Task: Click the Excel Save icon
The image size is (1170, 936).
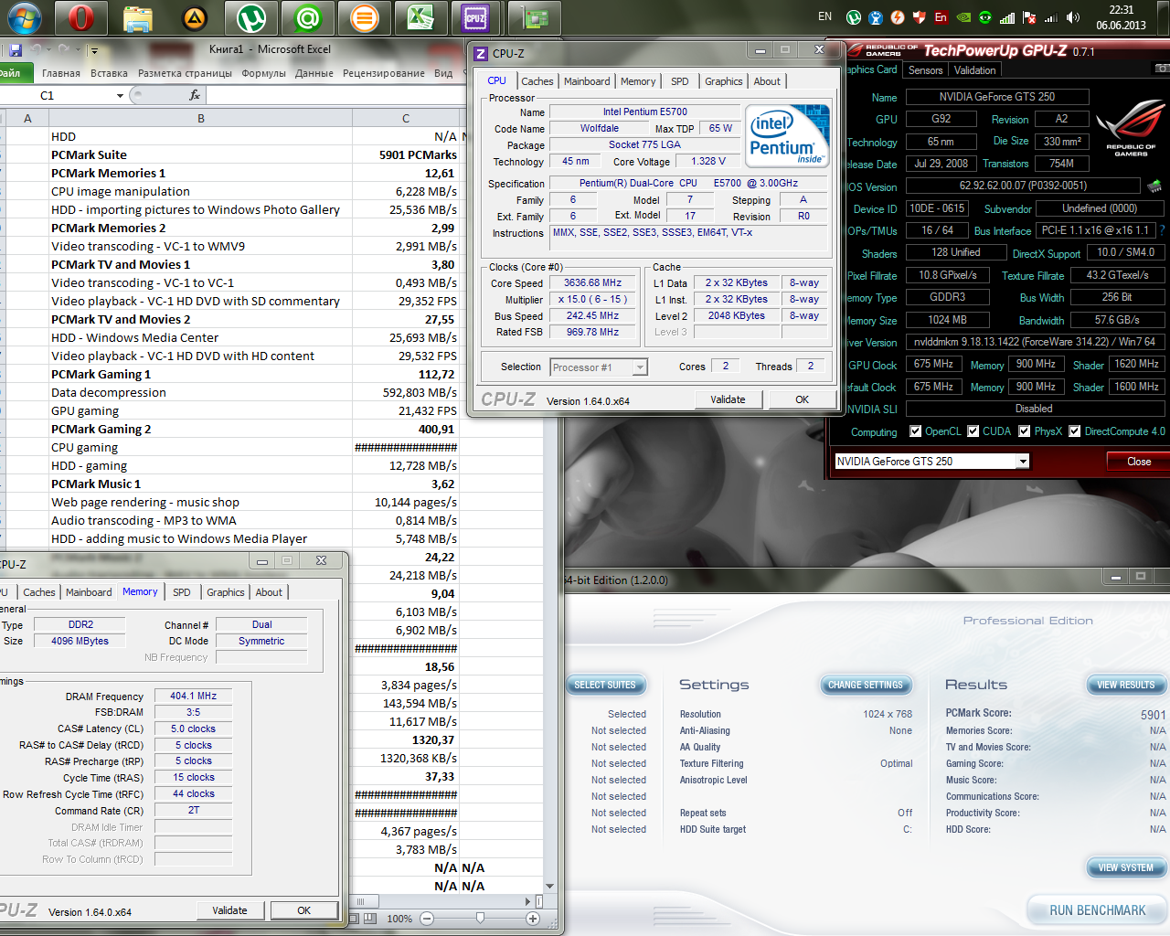Action: click(x=15, y=50)
